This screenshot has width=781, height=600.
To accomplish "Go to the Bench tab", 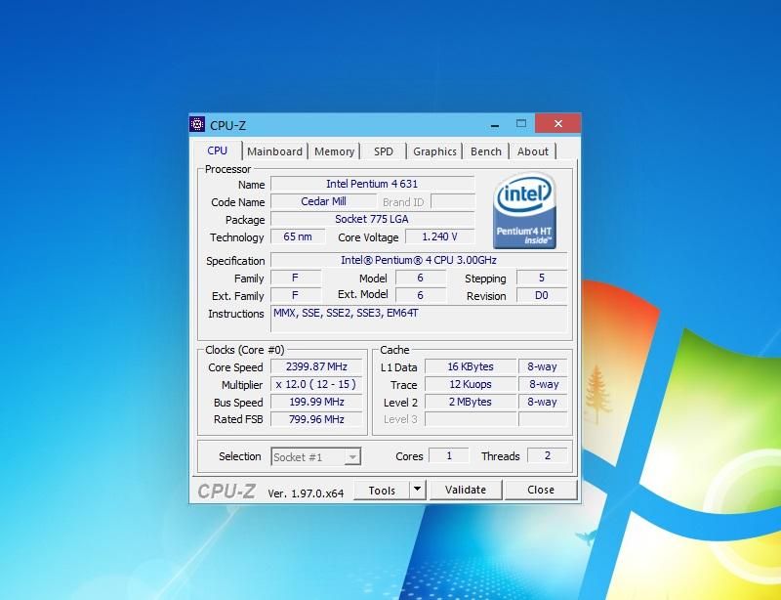I will point(485,151).
